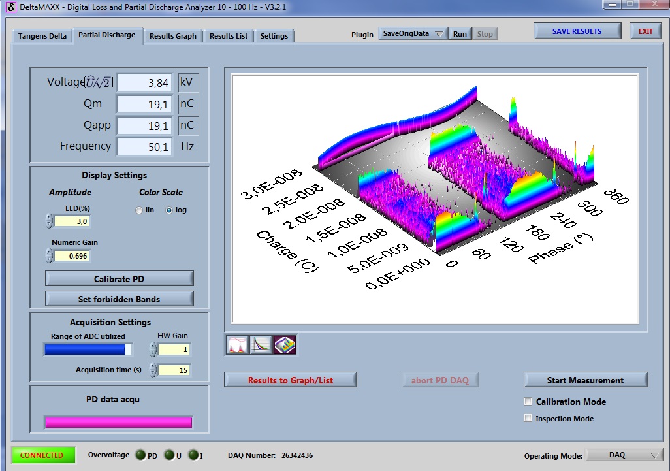
Task: Click Set forbidden Bands button
Action: pyautogui.click(x=120, y=299)
